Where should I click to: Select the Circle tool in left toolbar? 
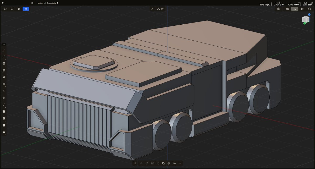4,63
